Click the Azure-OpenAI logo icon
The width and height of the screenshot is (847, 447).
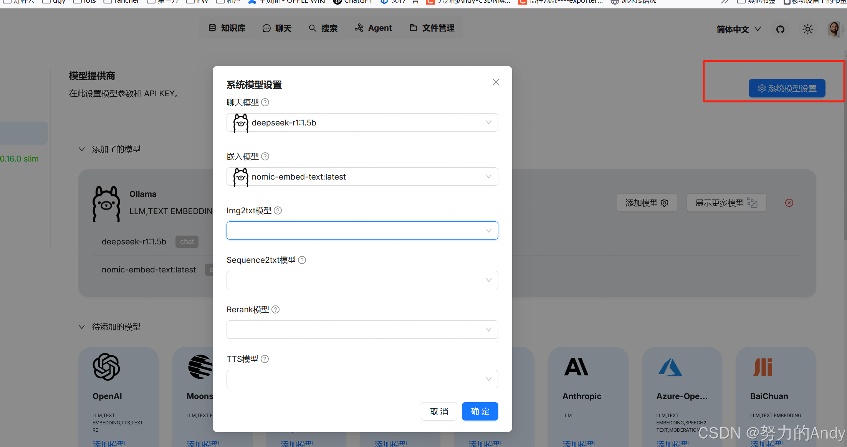[670, 367]
